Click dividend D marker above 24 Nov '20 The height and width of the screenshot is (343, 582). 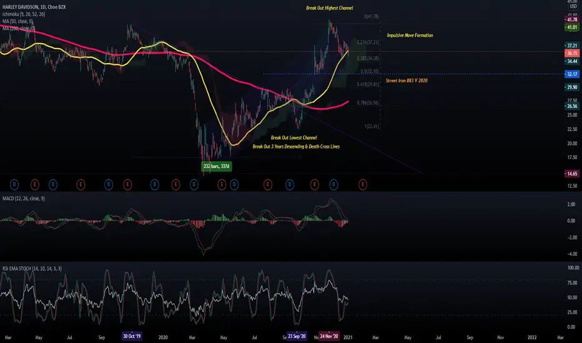[x=333, y=185]
